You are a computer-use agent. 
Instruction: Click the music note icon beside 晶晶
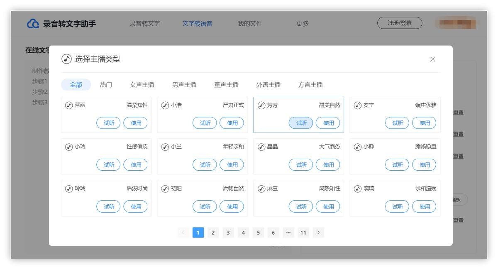pos(261,147)
